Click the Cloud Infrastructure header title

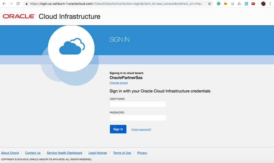(70, 16)
